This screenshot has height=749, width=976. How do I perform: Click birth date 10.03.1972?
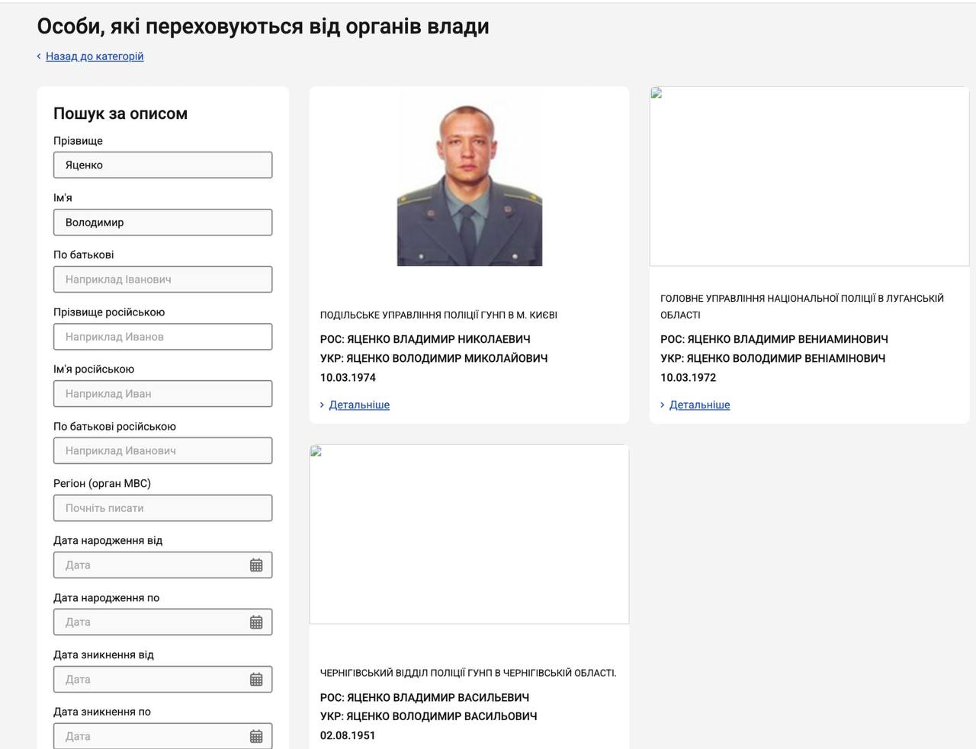tap(688, 378)
